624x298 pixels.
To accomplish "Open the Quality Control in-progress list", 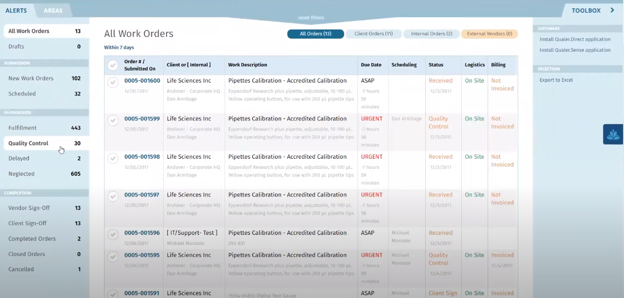I will [29, 143].
